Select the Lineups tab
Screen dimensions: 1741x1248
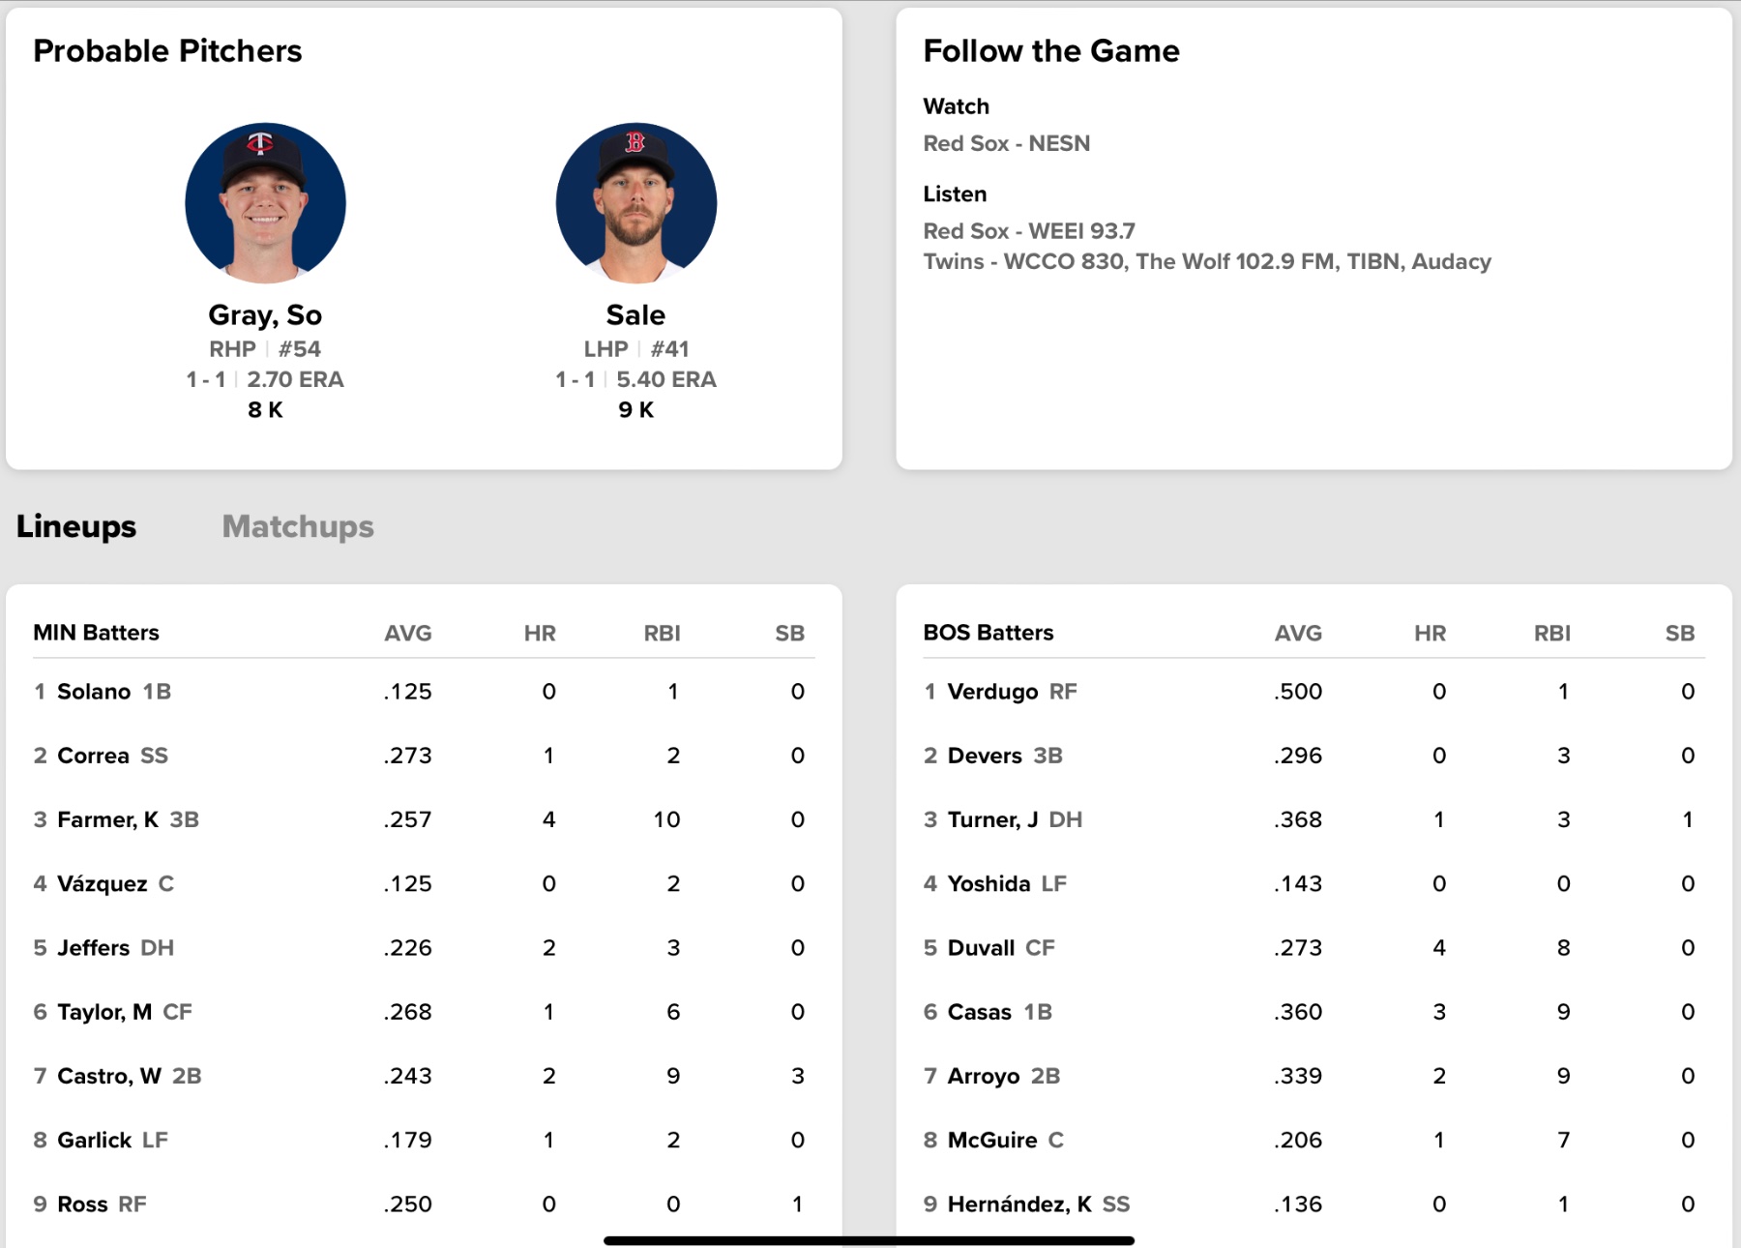coord(76,526)
